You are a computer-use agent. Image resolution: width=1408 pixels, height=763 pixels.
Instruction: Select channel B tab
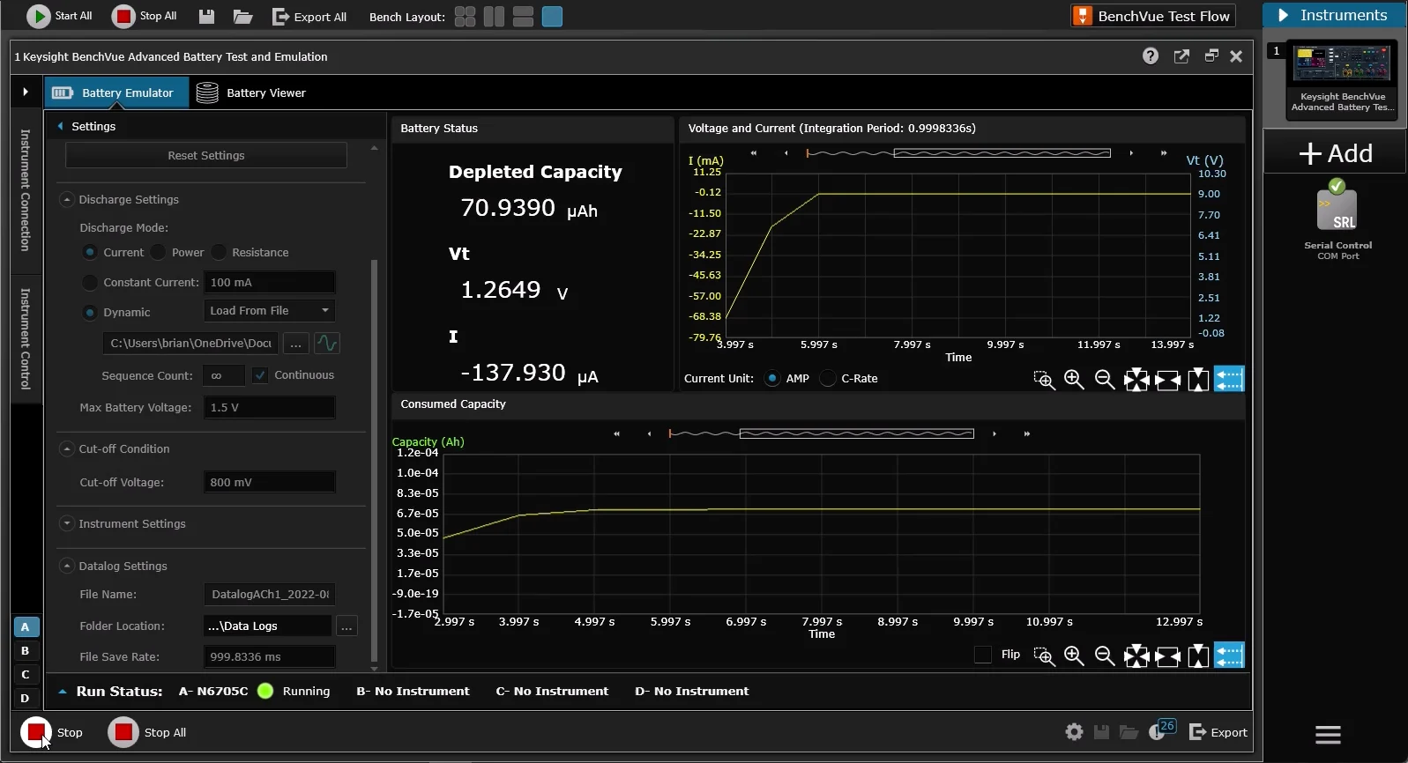pyautogui.click(x=26, y=650)
